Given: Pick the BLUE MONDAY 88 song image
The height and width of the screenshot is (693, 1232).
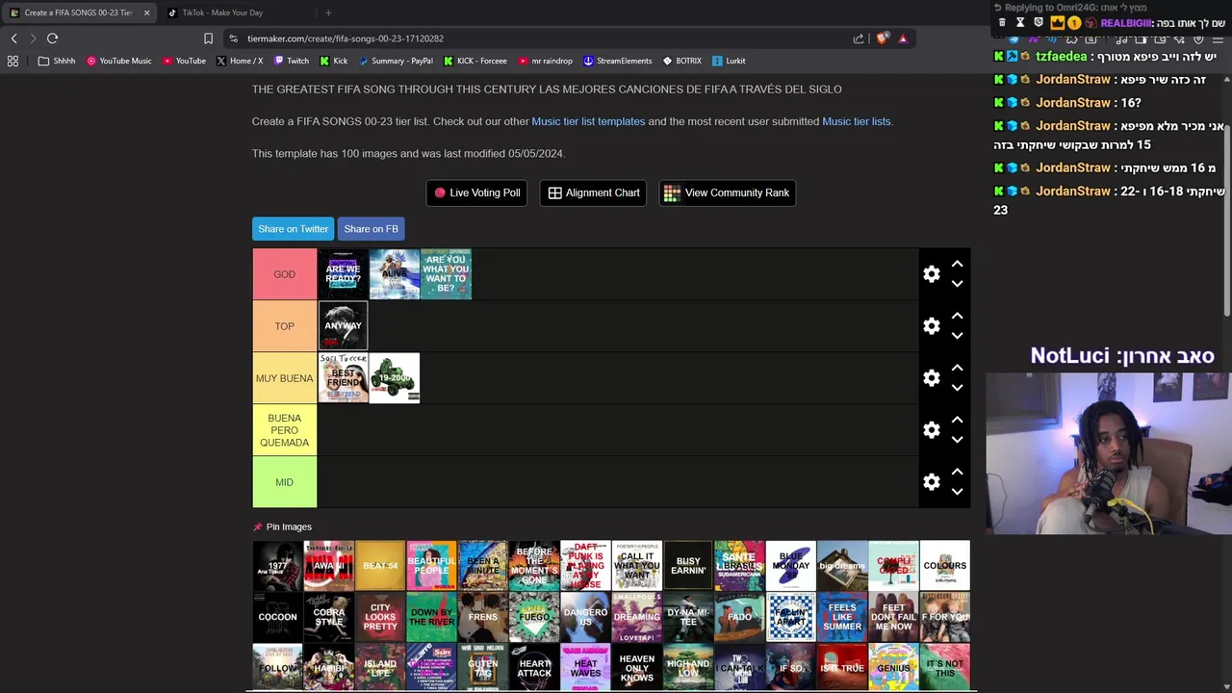Looking at the screenshot, I should pyautogui.click(x=791, y=565).
